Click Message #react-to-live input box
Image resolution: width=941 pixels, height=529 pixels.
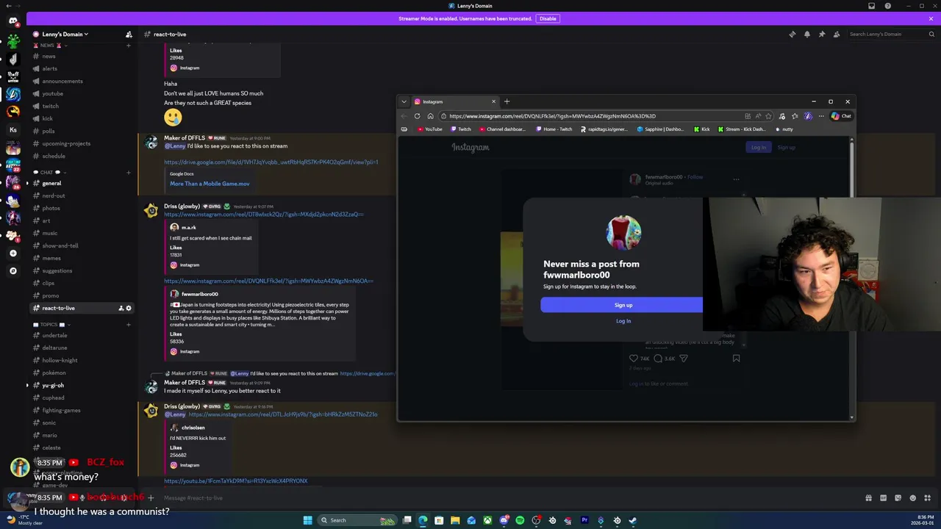coord(507,498)
